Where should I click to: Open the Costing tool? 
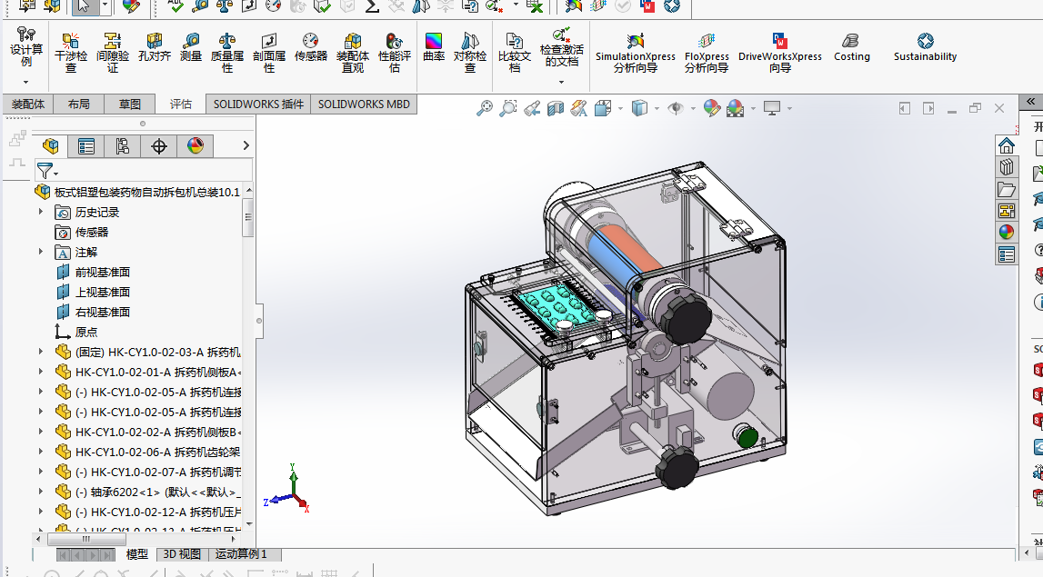[851, 47]
